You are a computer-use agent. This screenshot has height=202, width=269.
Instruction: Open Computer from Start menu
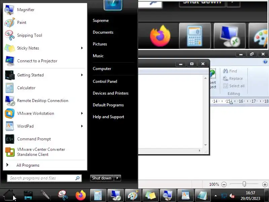(x=102, y=69)
